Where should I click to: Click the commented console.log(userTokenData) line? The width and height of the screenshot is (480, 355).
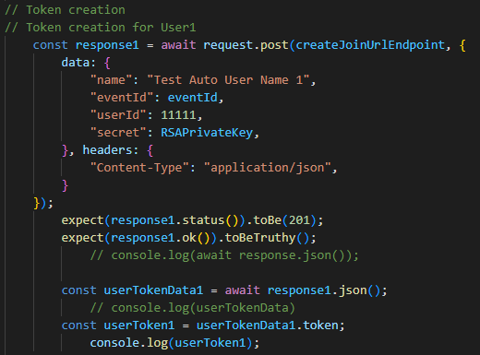(x=193, y=308)
